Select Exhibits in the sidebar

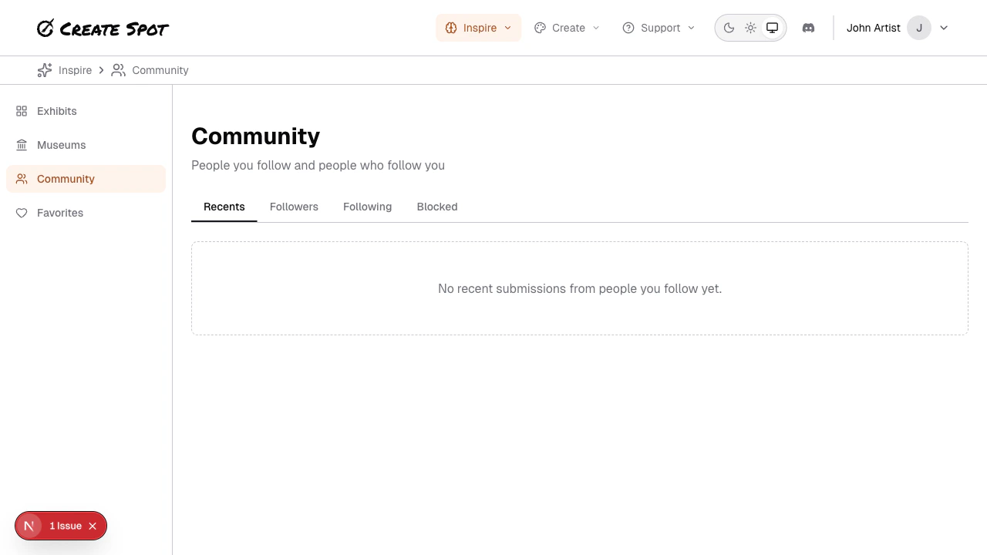click(56, 111)
